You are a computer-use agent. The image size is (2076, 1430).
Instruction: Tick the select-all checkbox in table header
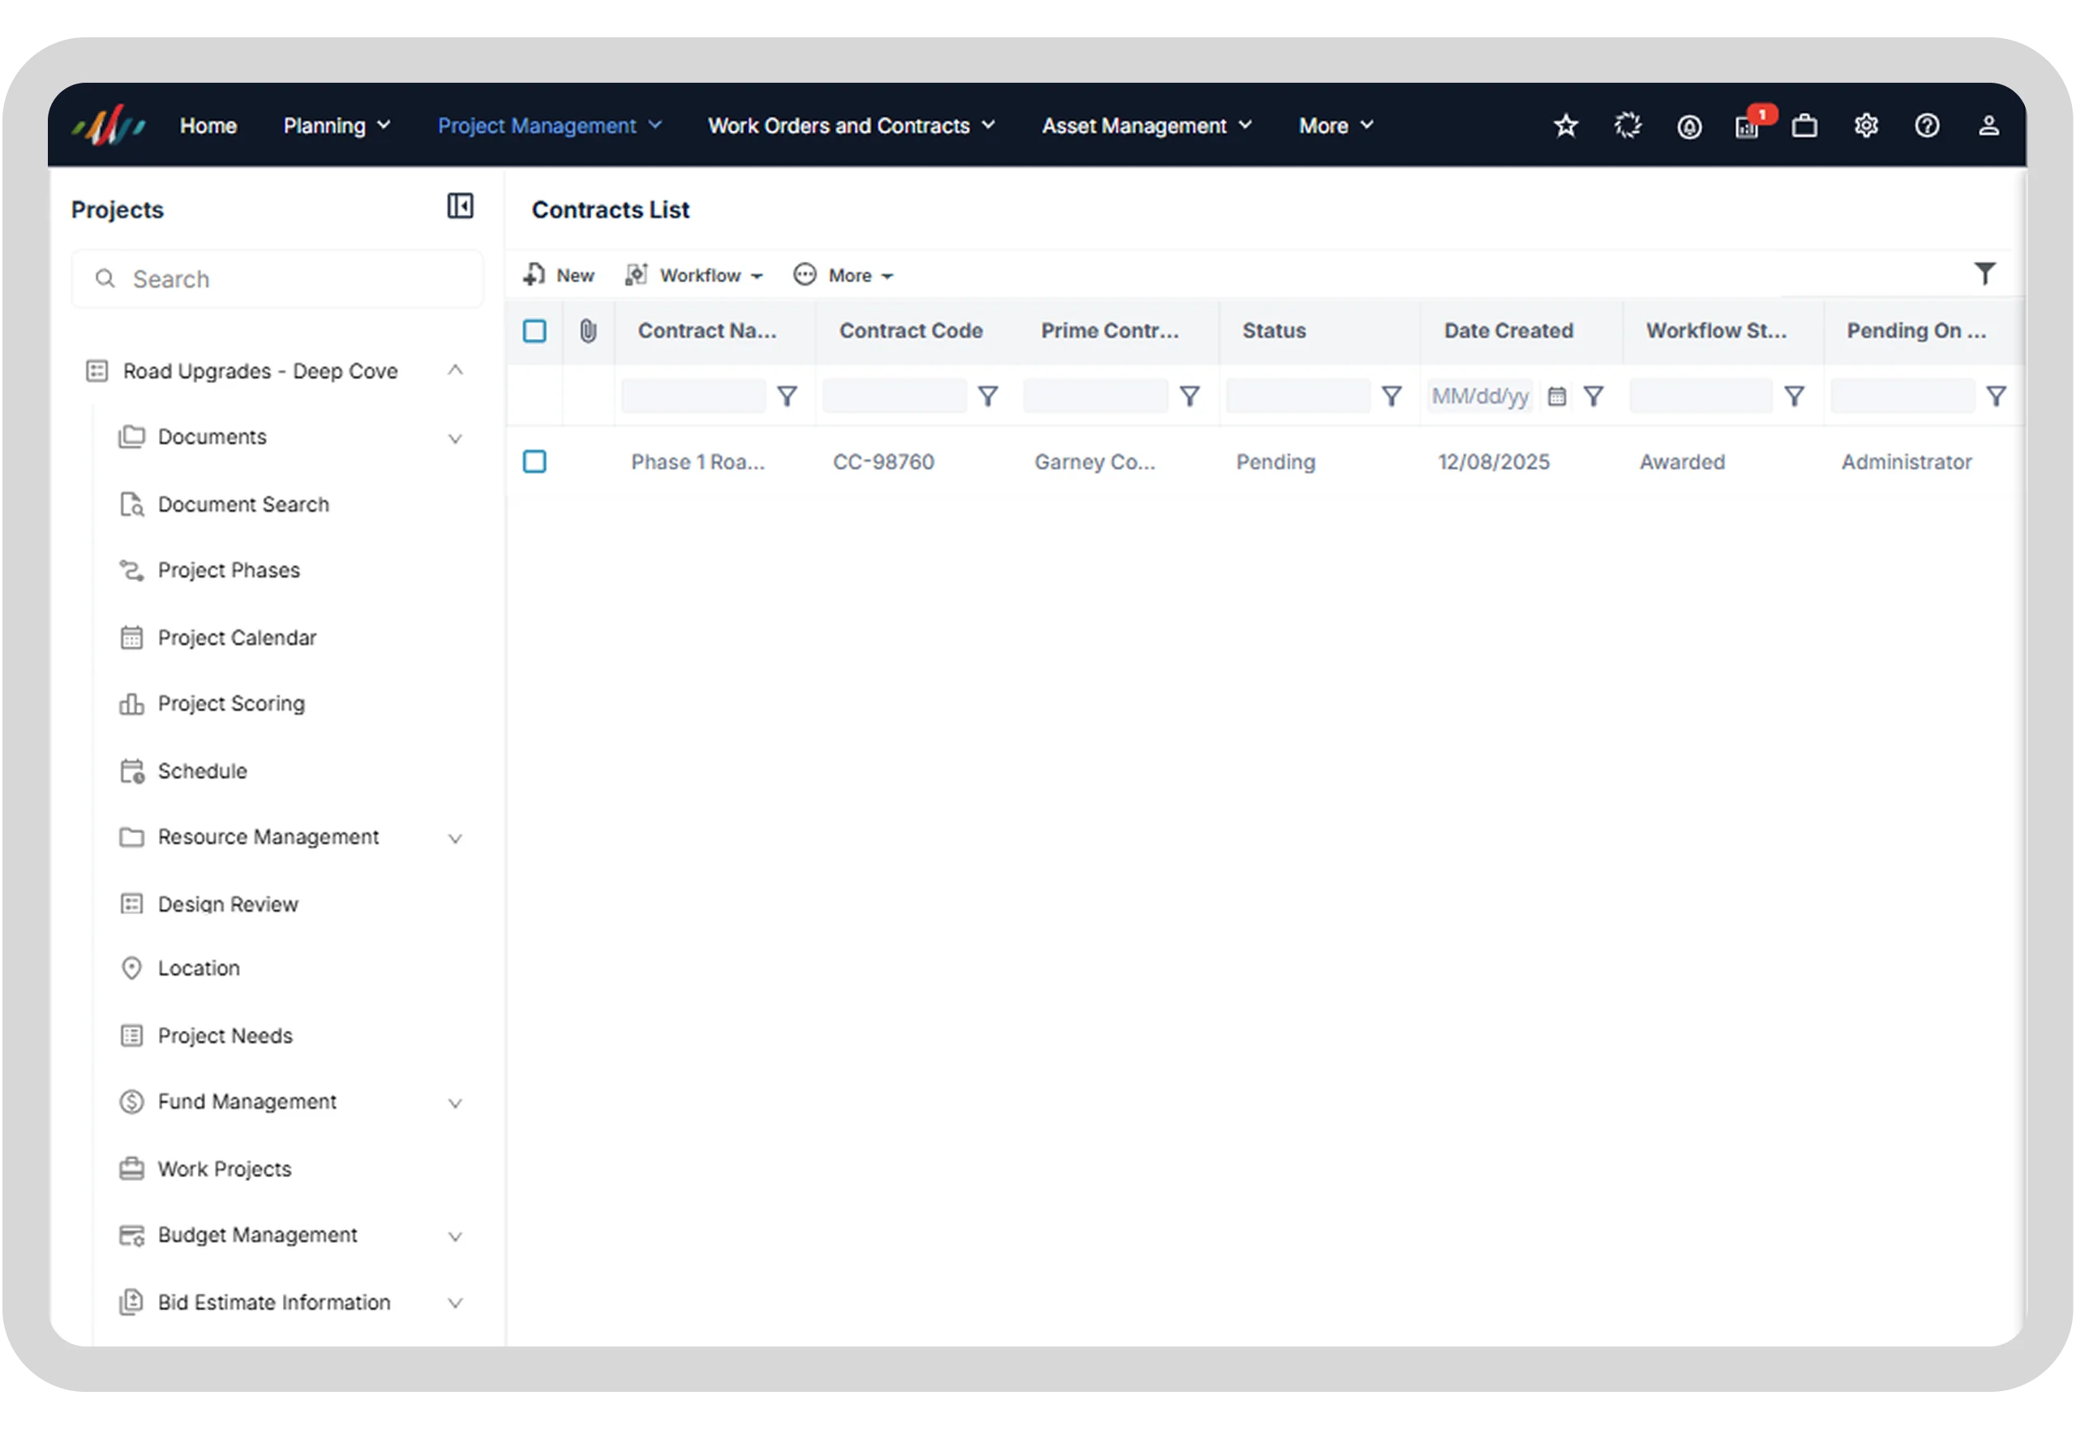(534, 331)
